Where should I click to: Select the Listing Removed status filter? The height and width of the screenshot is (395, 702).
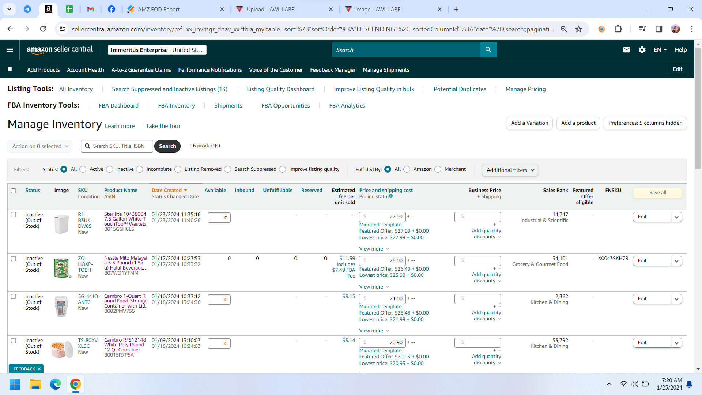(178, 169)
